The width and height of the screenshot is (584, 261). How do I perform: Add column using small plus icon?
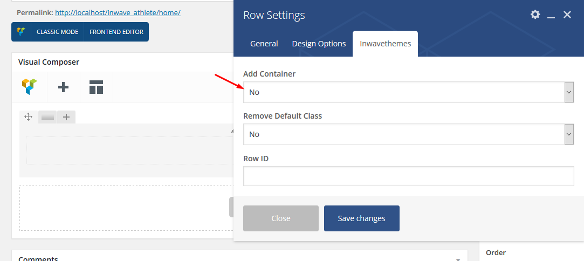pos(66,117)
